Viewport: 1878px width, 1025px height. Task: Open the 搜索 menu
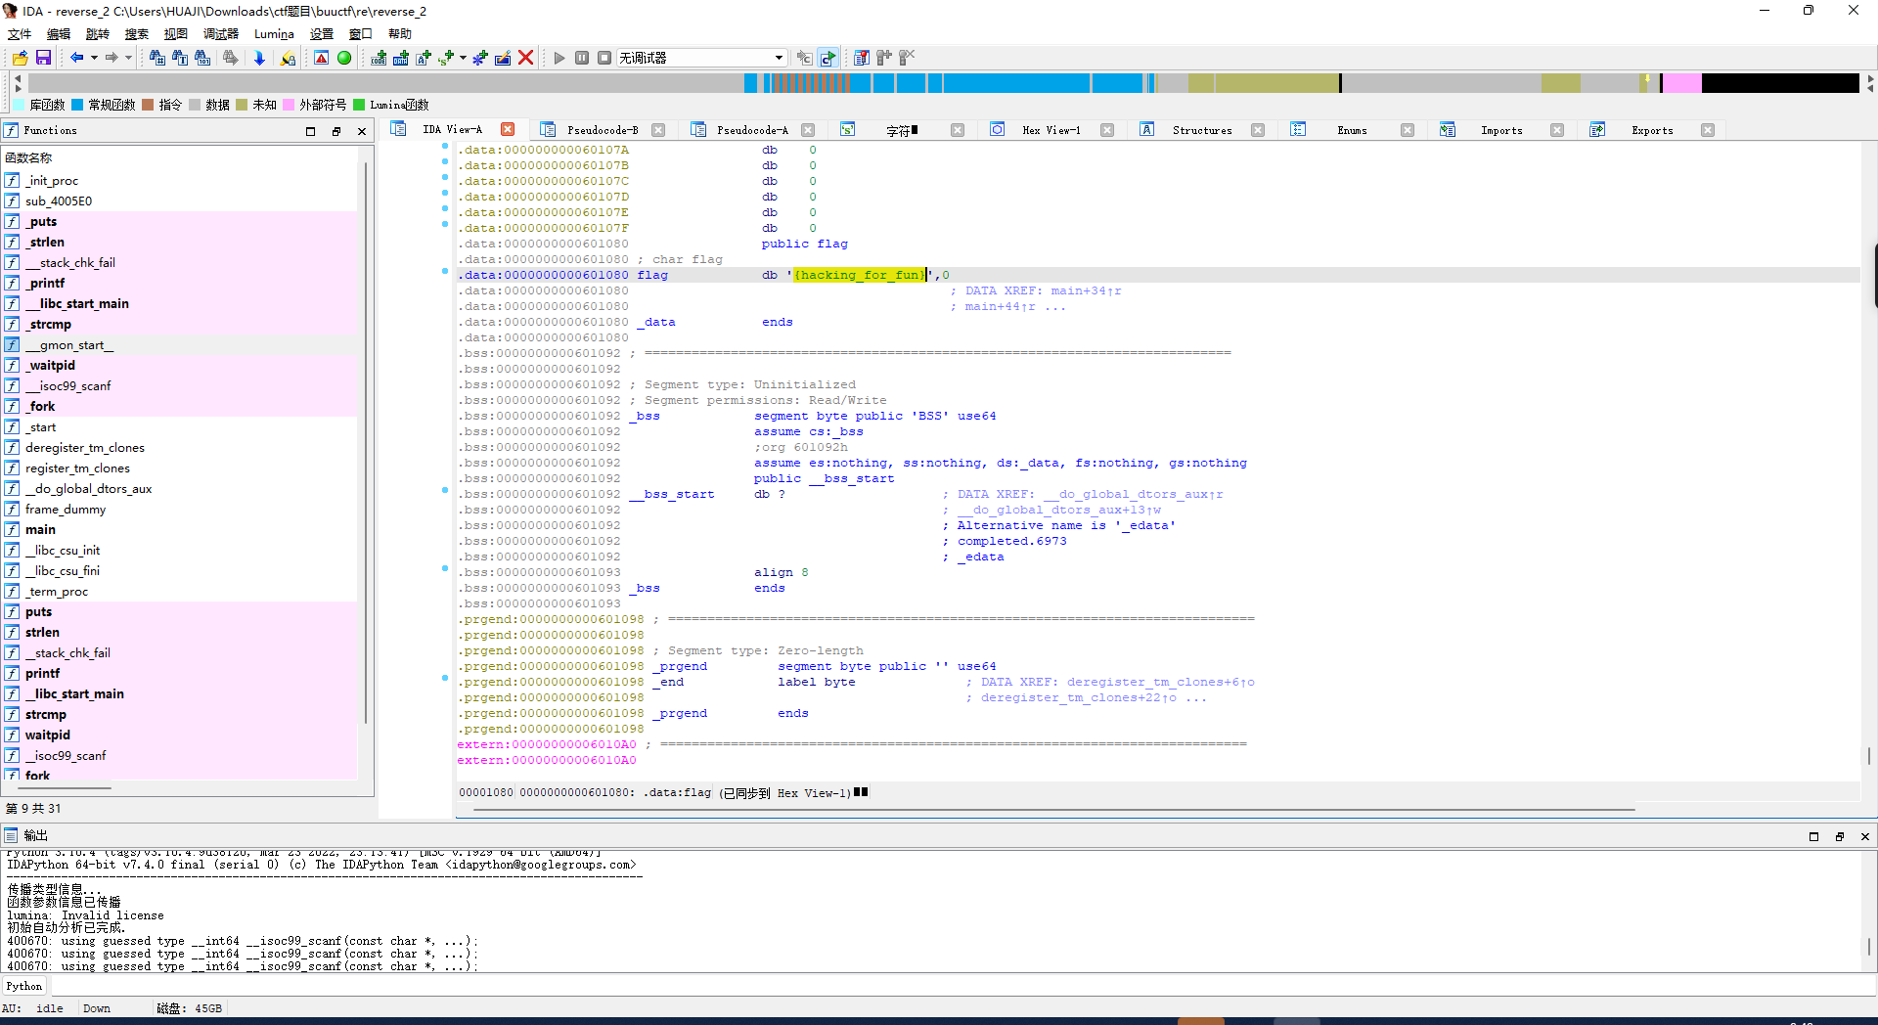tap(137, 34)
